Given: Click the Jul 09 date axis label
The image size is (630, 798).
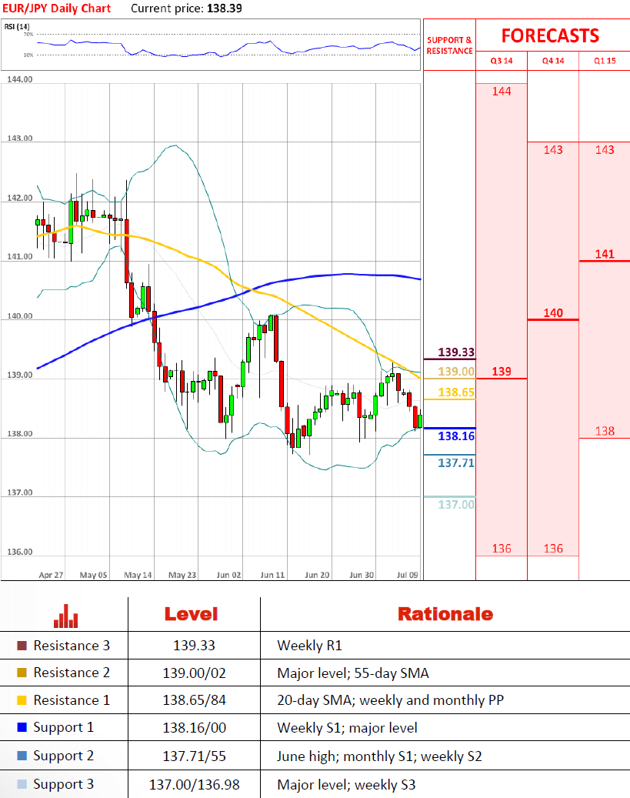Looking at the screenshot, I should coord(407,575).
